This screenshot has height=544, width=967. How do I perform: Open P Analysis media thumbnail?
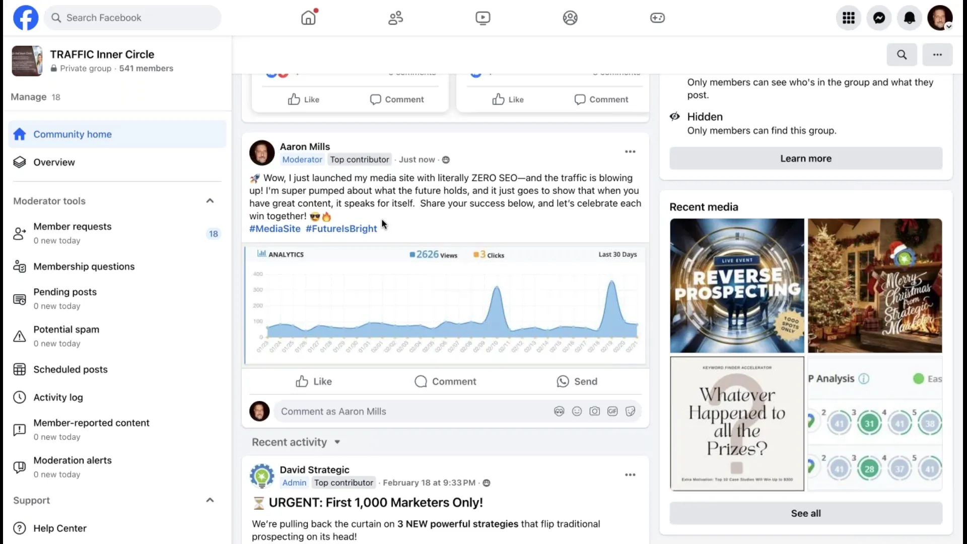875,424
